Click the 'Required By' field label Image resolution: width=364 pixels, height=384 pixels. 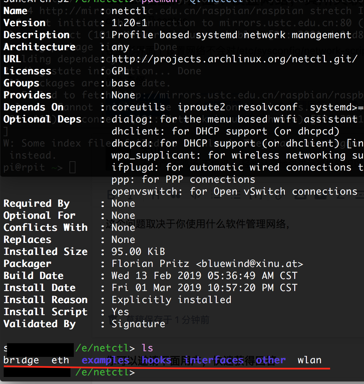point(37,203)
